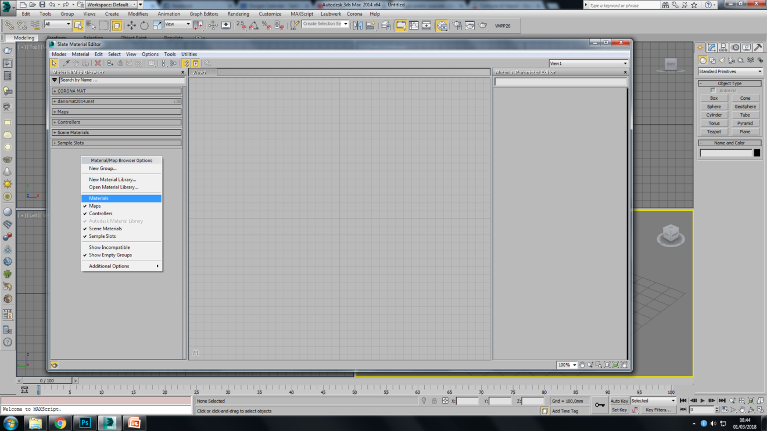This screenshot has height=431, width=767.
Task: Select the Cameras category icon
Action: (732, 60)
